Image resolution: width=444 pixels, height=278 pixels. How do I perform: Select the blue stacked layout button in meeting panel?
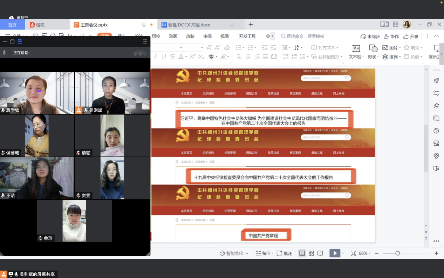20,41
